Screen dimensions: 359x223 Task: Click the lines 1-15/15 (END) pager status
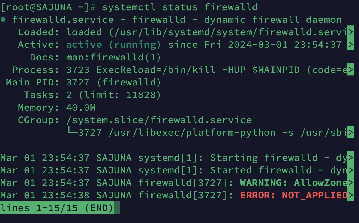coord(57,208)
